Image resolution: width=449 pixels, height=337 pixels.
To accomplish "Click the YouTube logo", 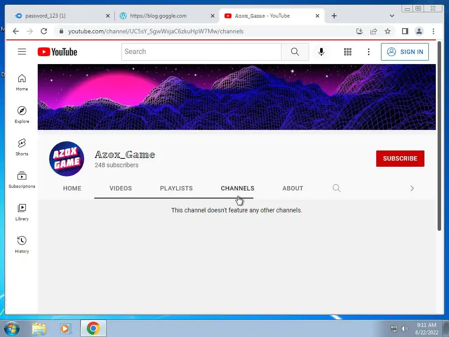I will coord(57,52).
